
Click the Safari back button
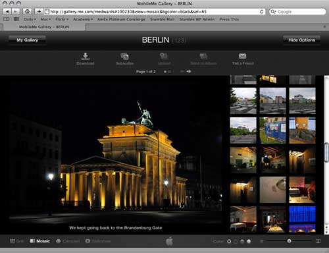(7, 11)
